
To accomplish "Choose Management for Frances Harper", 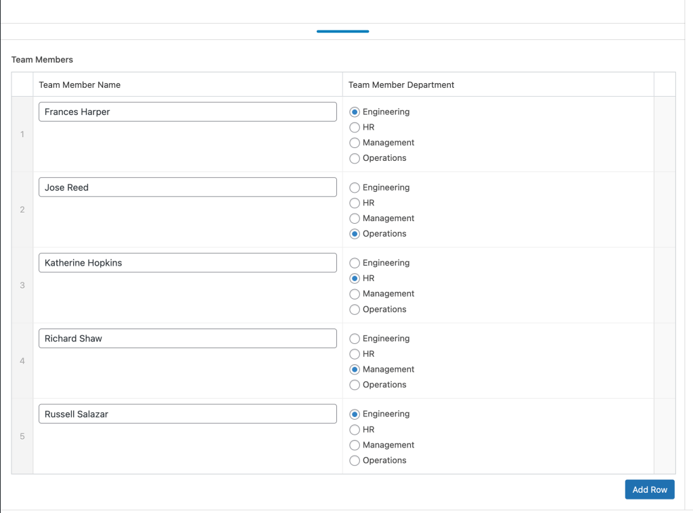I will [355, 143].
